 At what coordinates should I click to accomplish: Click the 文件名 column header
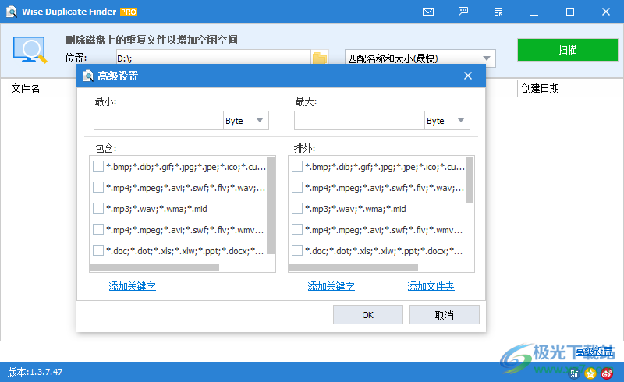[26, 88]
